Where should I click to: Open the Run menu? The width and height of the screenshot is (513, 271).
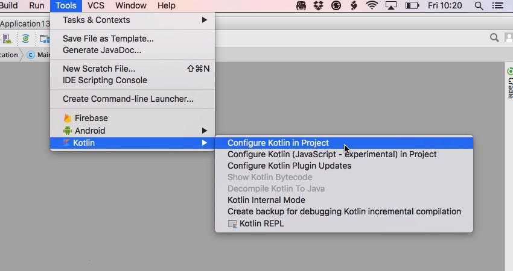coord(37,5)
